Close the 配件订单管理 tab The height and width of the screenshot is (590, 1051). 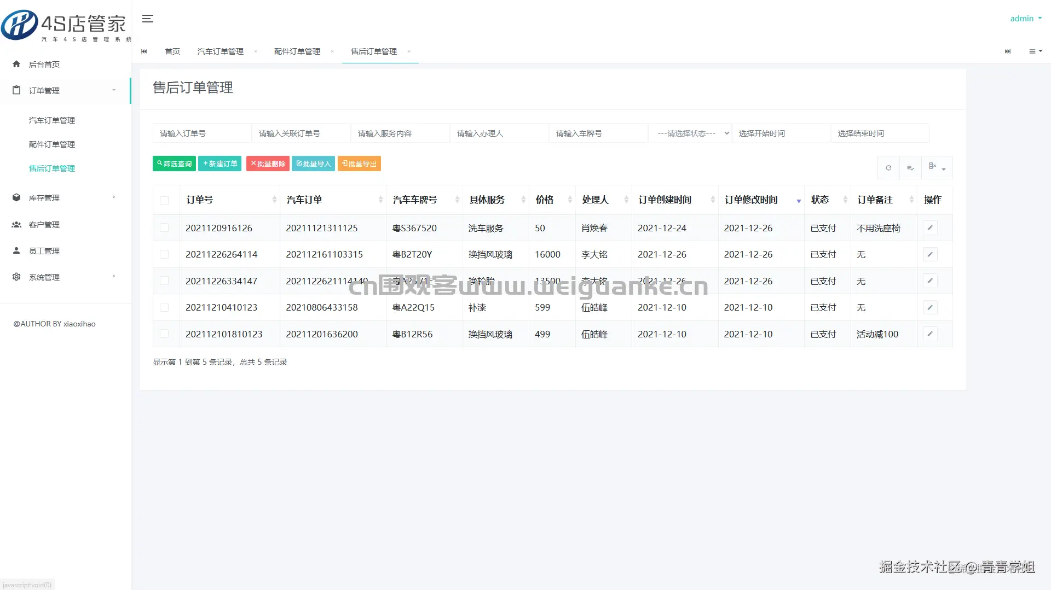click(x=332, y=51)
